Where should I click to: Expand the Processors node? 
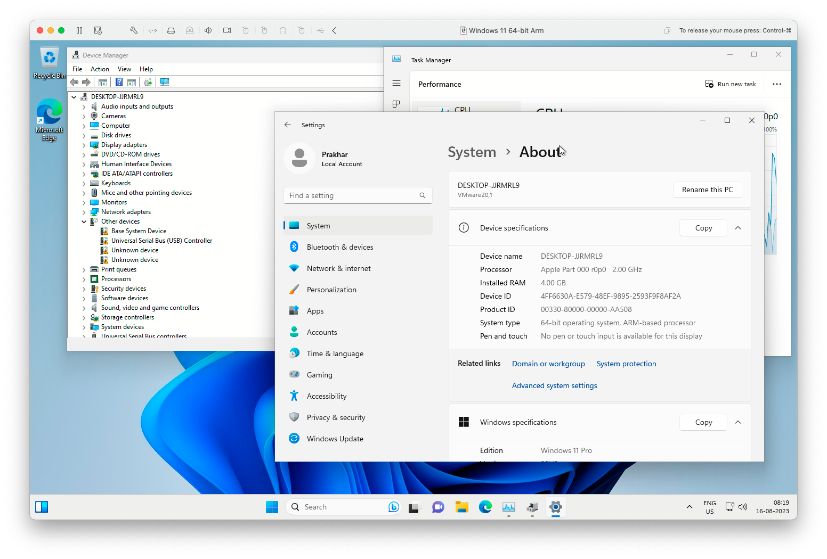pyautogui.click(x=84, y=279)
